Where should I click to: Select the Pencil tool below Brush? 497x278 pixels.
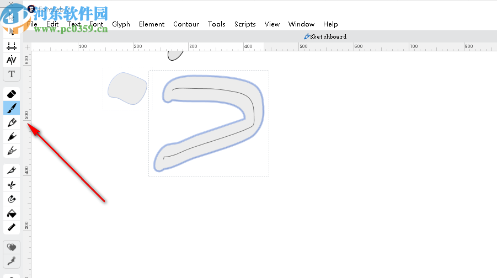[x=12, y=122]
